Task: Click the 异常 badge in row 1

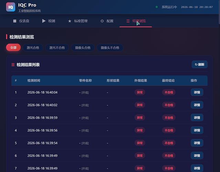Action: coord(140,92)
